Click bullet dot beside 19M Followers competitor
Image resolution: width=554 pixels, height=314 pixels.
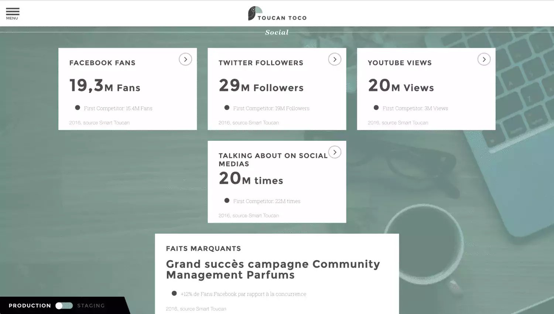click(x=227, y=108)
